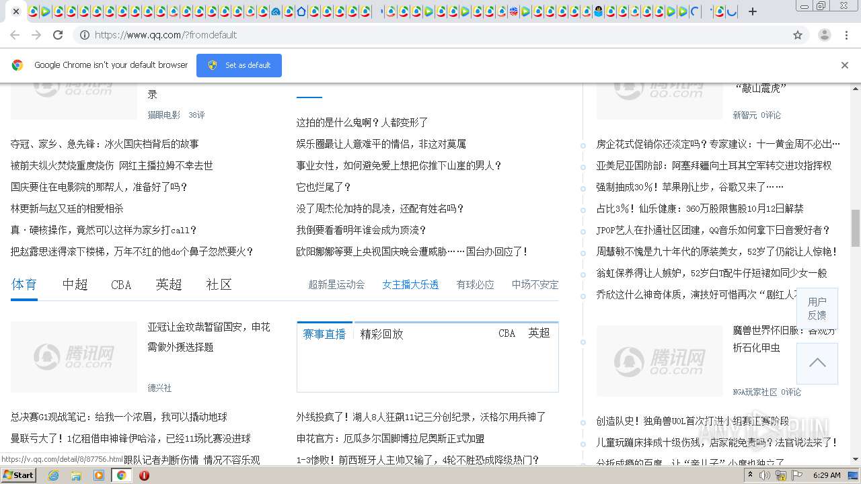This screenshot has height=484, width=861.
Task: Select the 体育 section tab
Action: pos(24,284)
